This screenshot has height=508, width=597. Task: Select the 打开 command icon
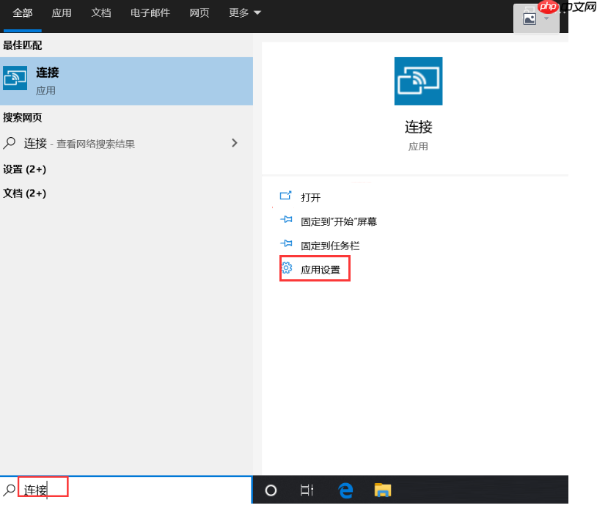[x=287, y=196]
